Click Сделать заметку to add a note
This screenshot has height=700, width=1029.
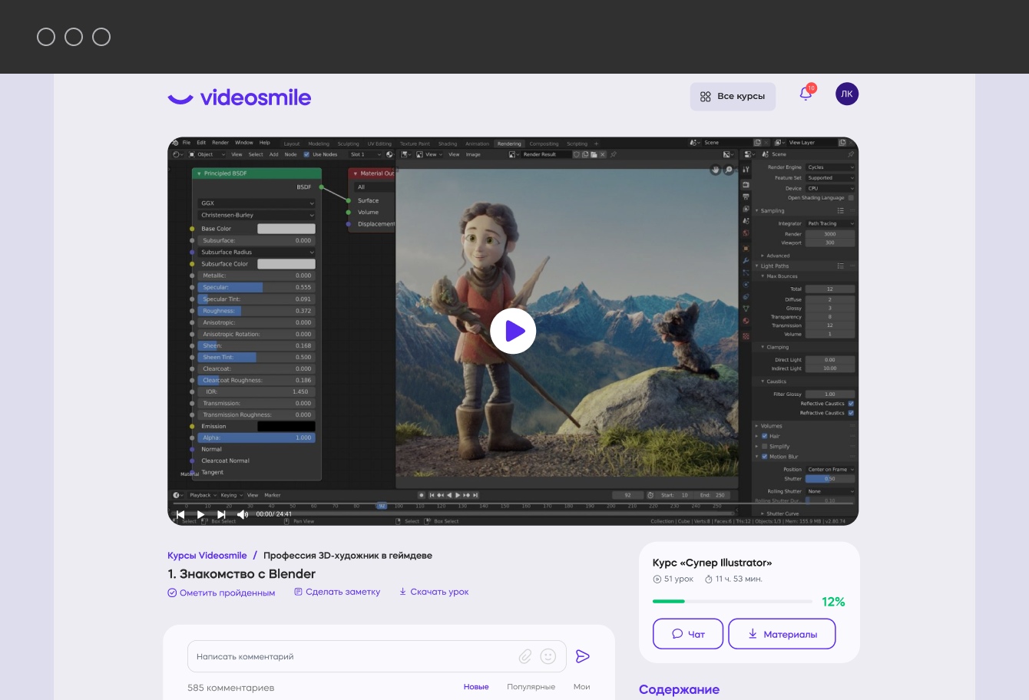pos(337,592)
